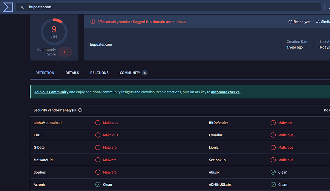Click the info icon beside Security vendors' analysis
330x191 pixels.
80,110
